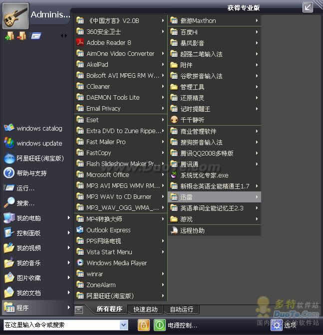Screen dimensions: 323x335
Task: Click the add user icon with green plus
Action: 10,36
